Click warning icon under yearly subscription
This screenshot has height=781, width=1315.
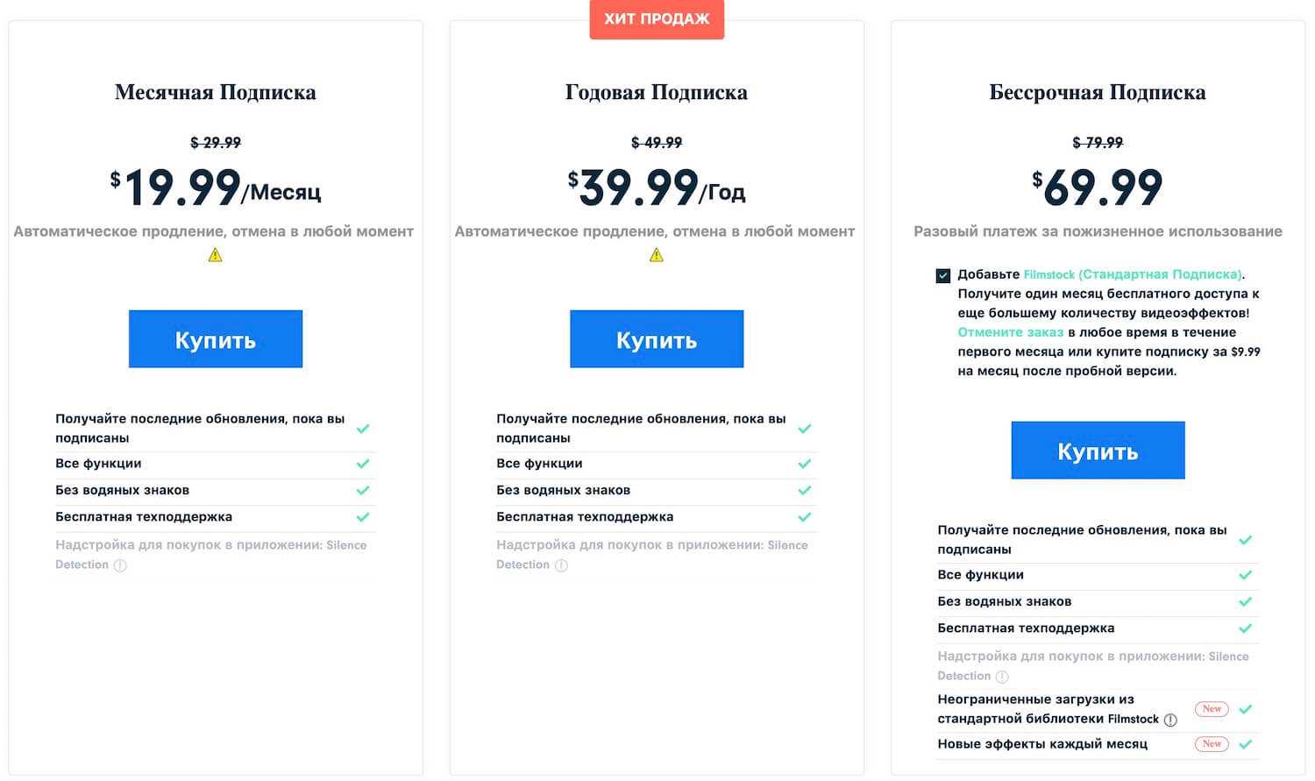657,255
